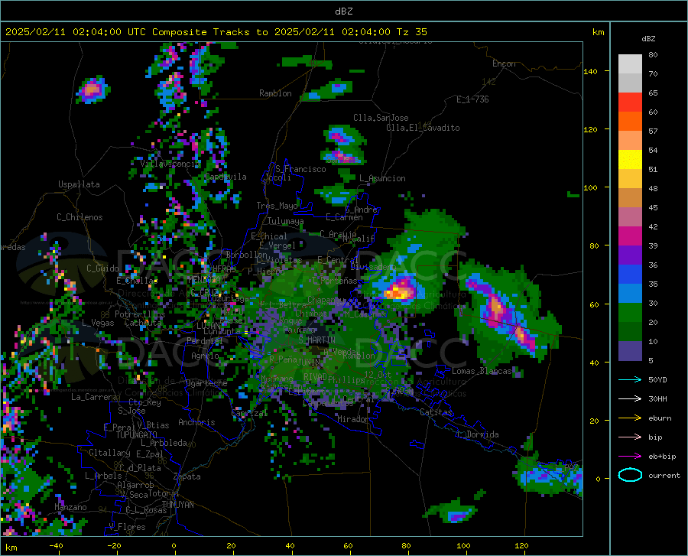
Task: Click the Gltallary map label
Action: (109, 453)
